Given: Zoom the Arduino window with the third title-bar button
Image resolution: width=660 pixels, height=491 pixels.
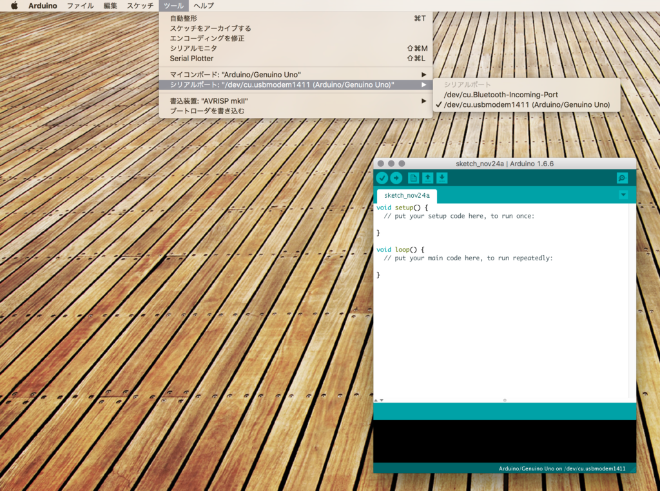Looking at the screenshot, I should point(402,164).
